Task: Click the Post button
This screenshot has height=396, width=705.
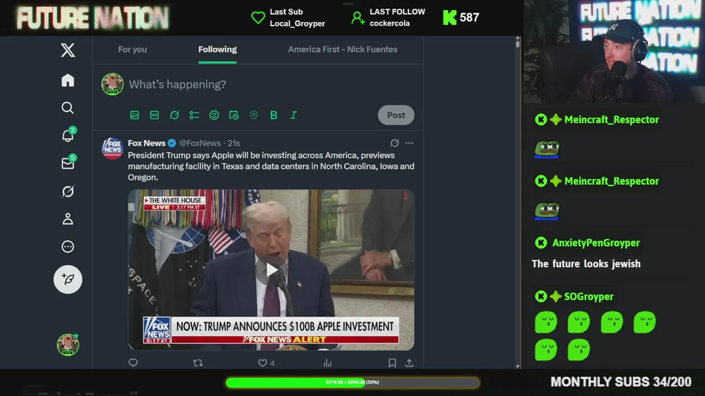Action: [x=396, y=115]
